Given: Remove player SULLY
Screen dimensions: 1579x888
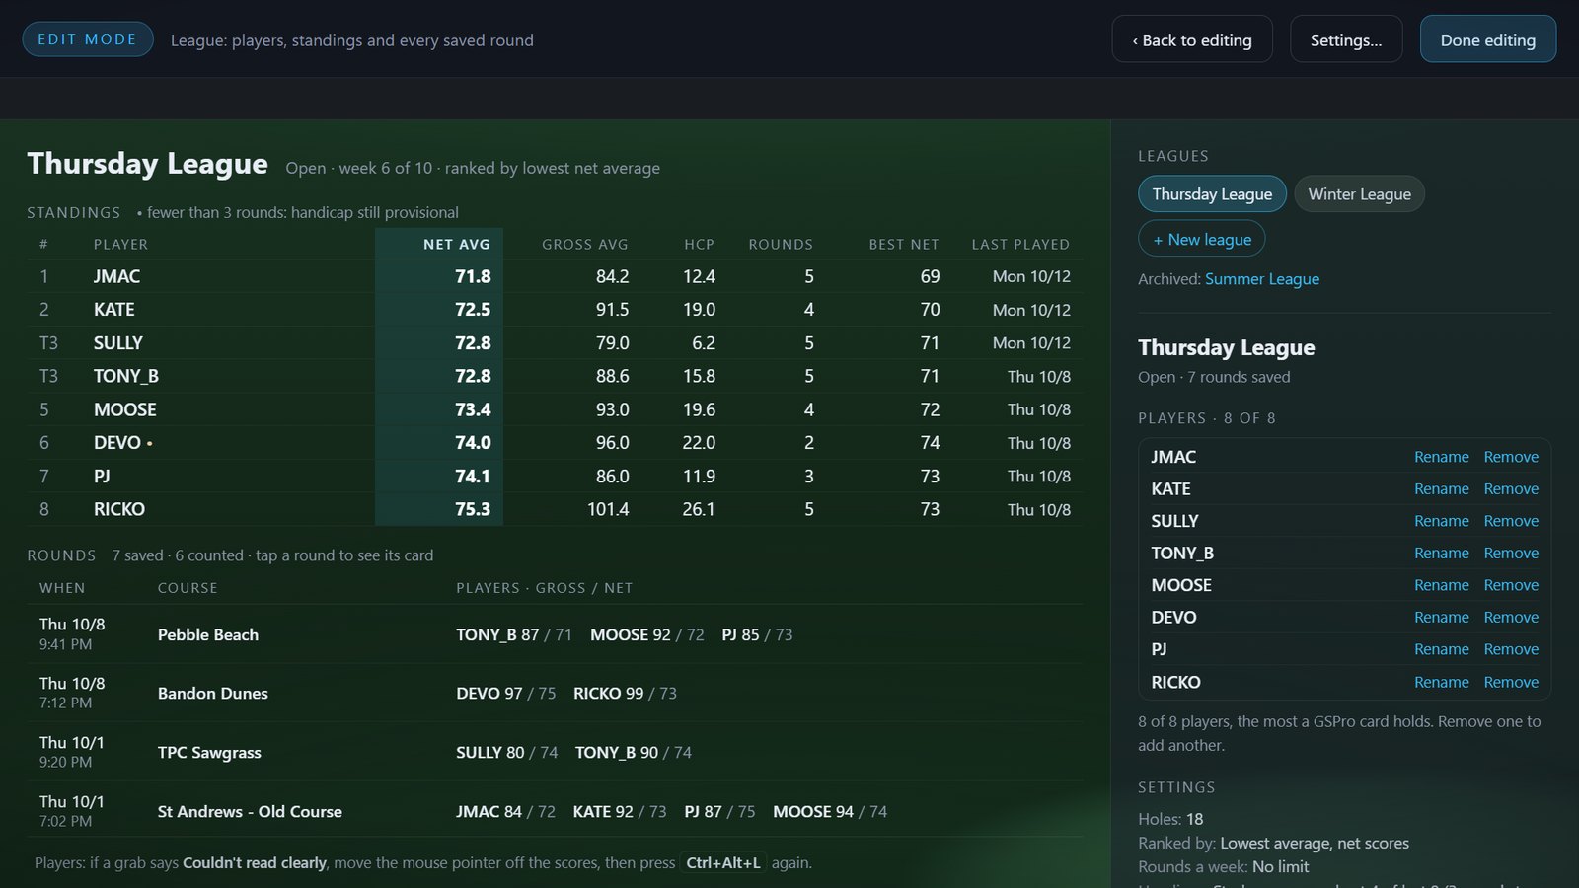Looking at the screenshot, I should point(1511,521).
